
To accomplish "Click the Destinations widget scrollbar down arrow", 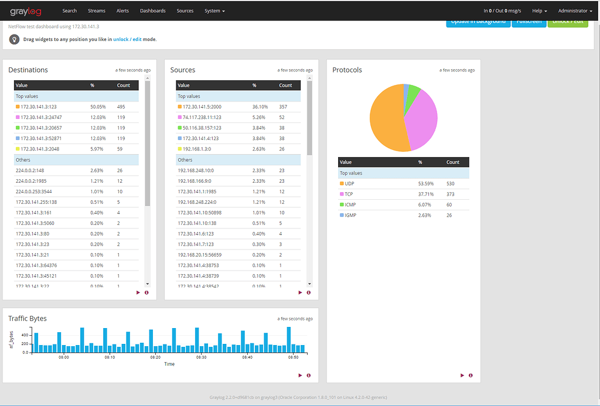I will [x=147, y=284].
